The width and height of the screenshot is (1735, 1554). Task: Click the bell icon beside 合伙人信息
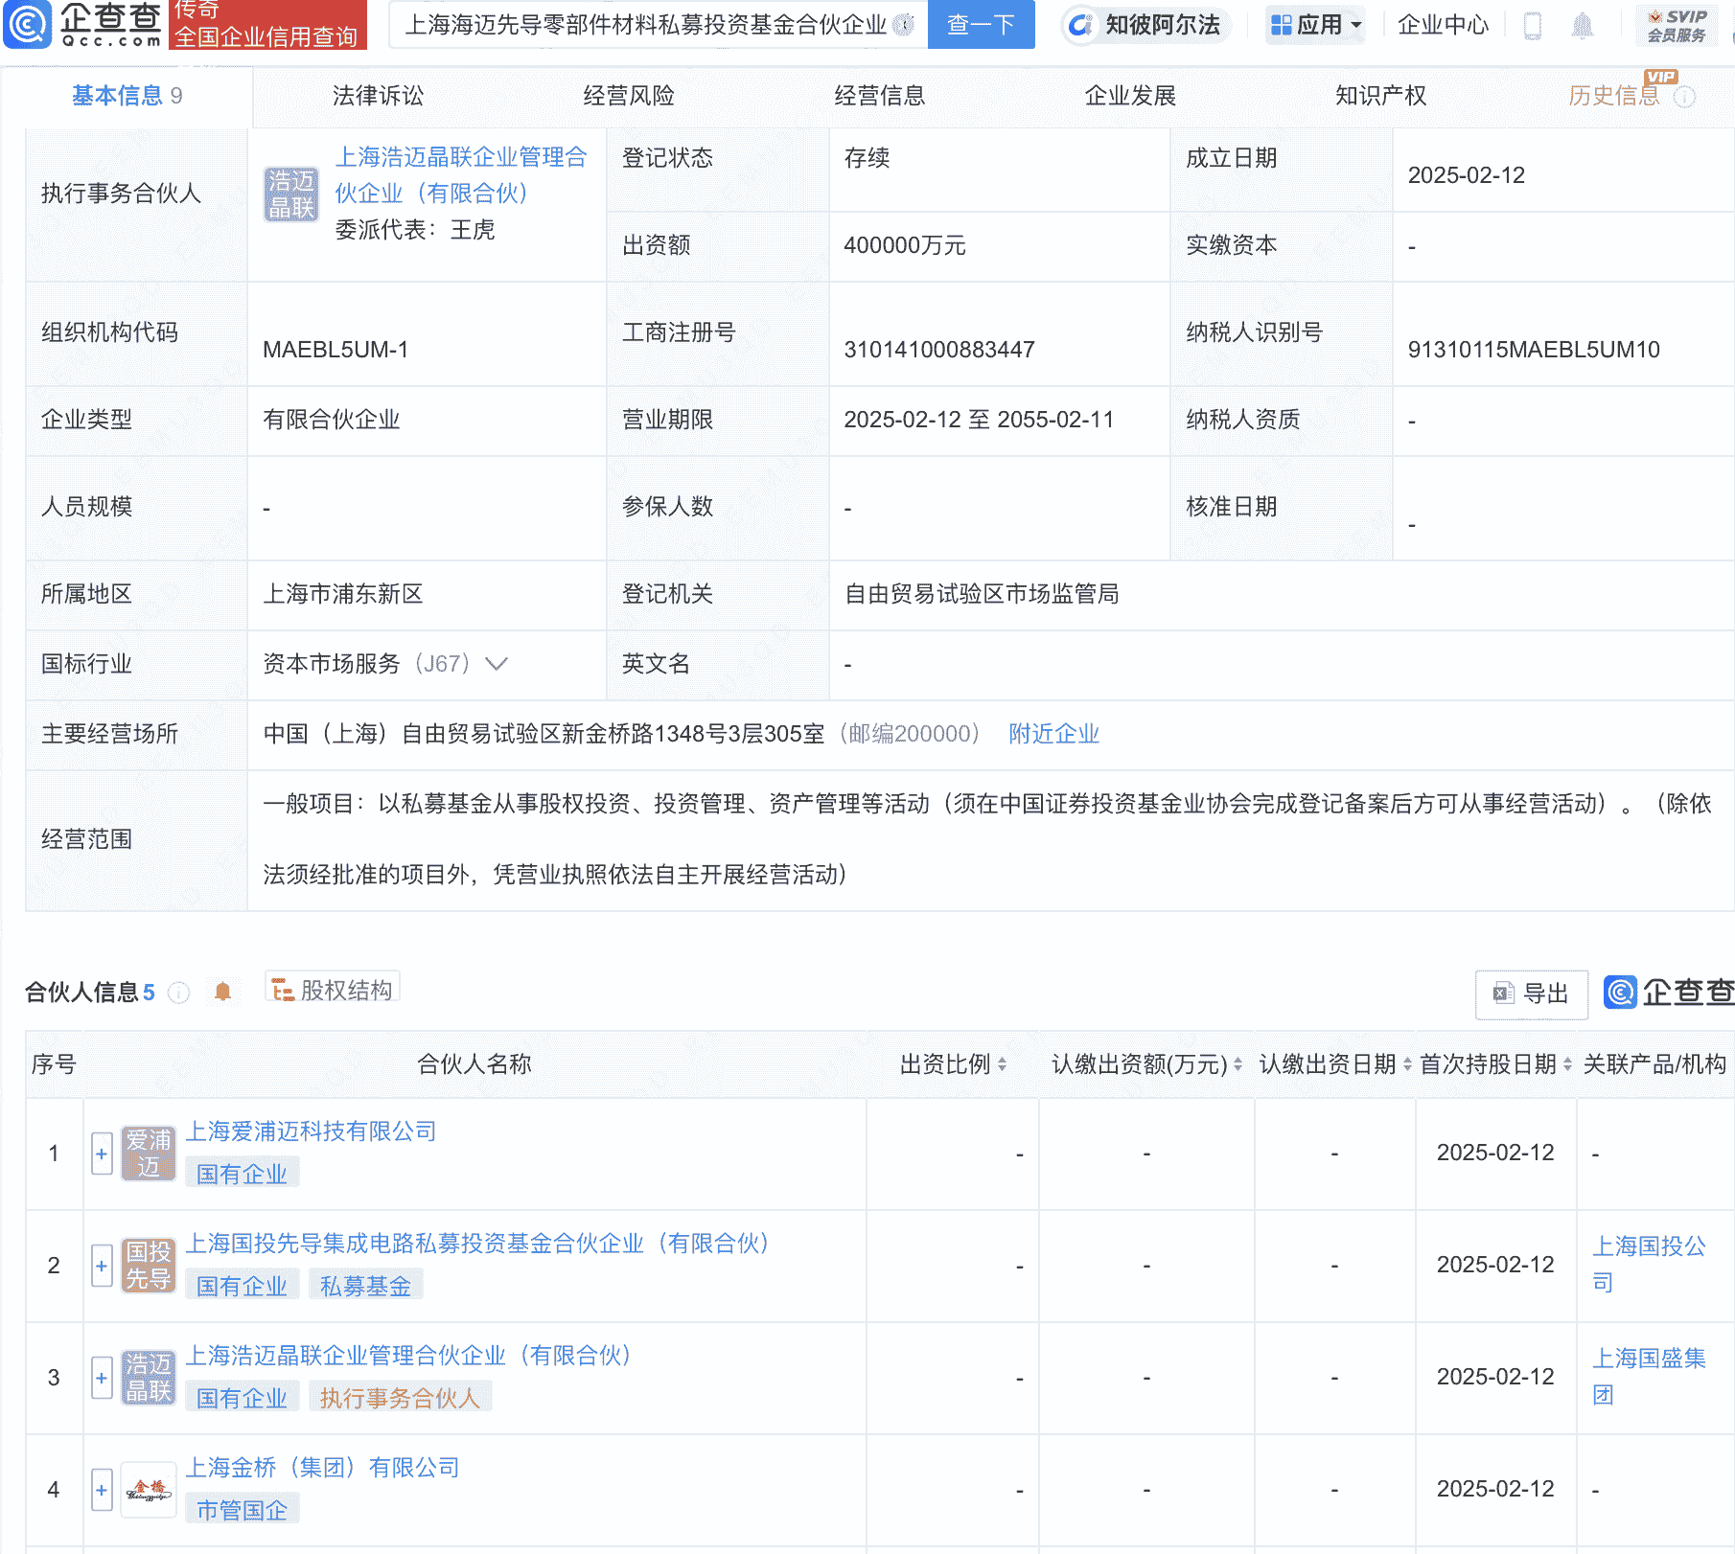pyautogui.click(x=224, y=994)
